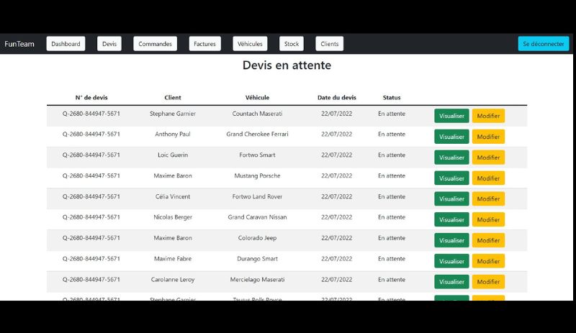Open the Commandes menu item
The height and width of the screenshot is (333, 576).
(x=155, y=44)
